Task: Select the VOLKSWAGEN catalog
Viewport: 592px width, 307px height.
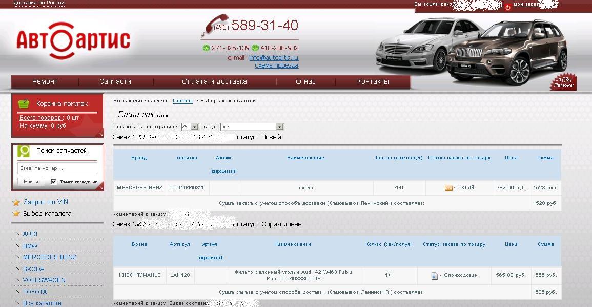Action: (x=44, y=280)
